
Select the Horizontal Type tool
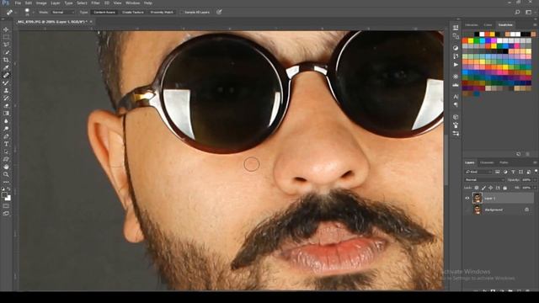(6, 144)
